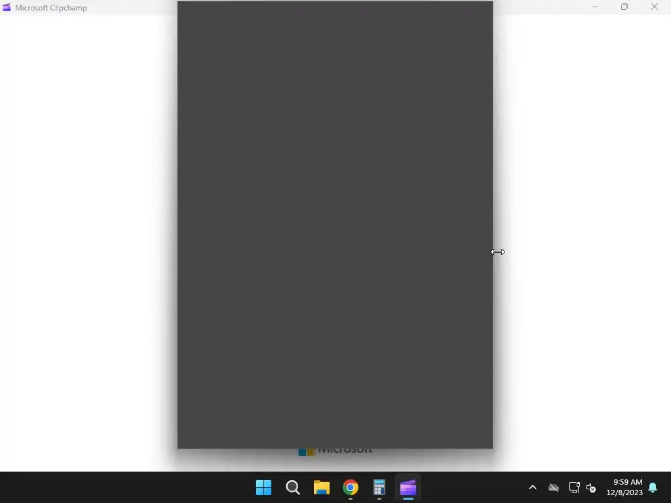Launch File Explorer from the taskbar
Screen dimensions: 671x503
[321, 487]
